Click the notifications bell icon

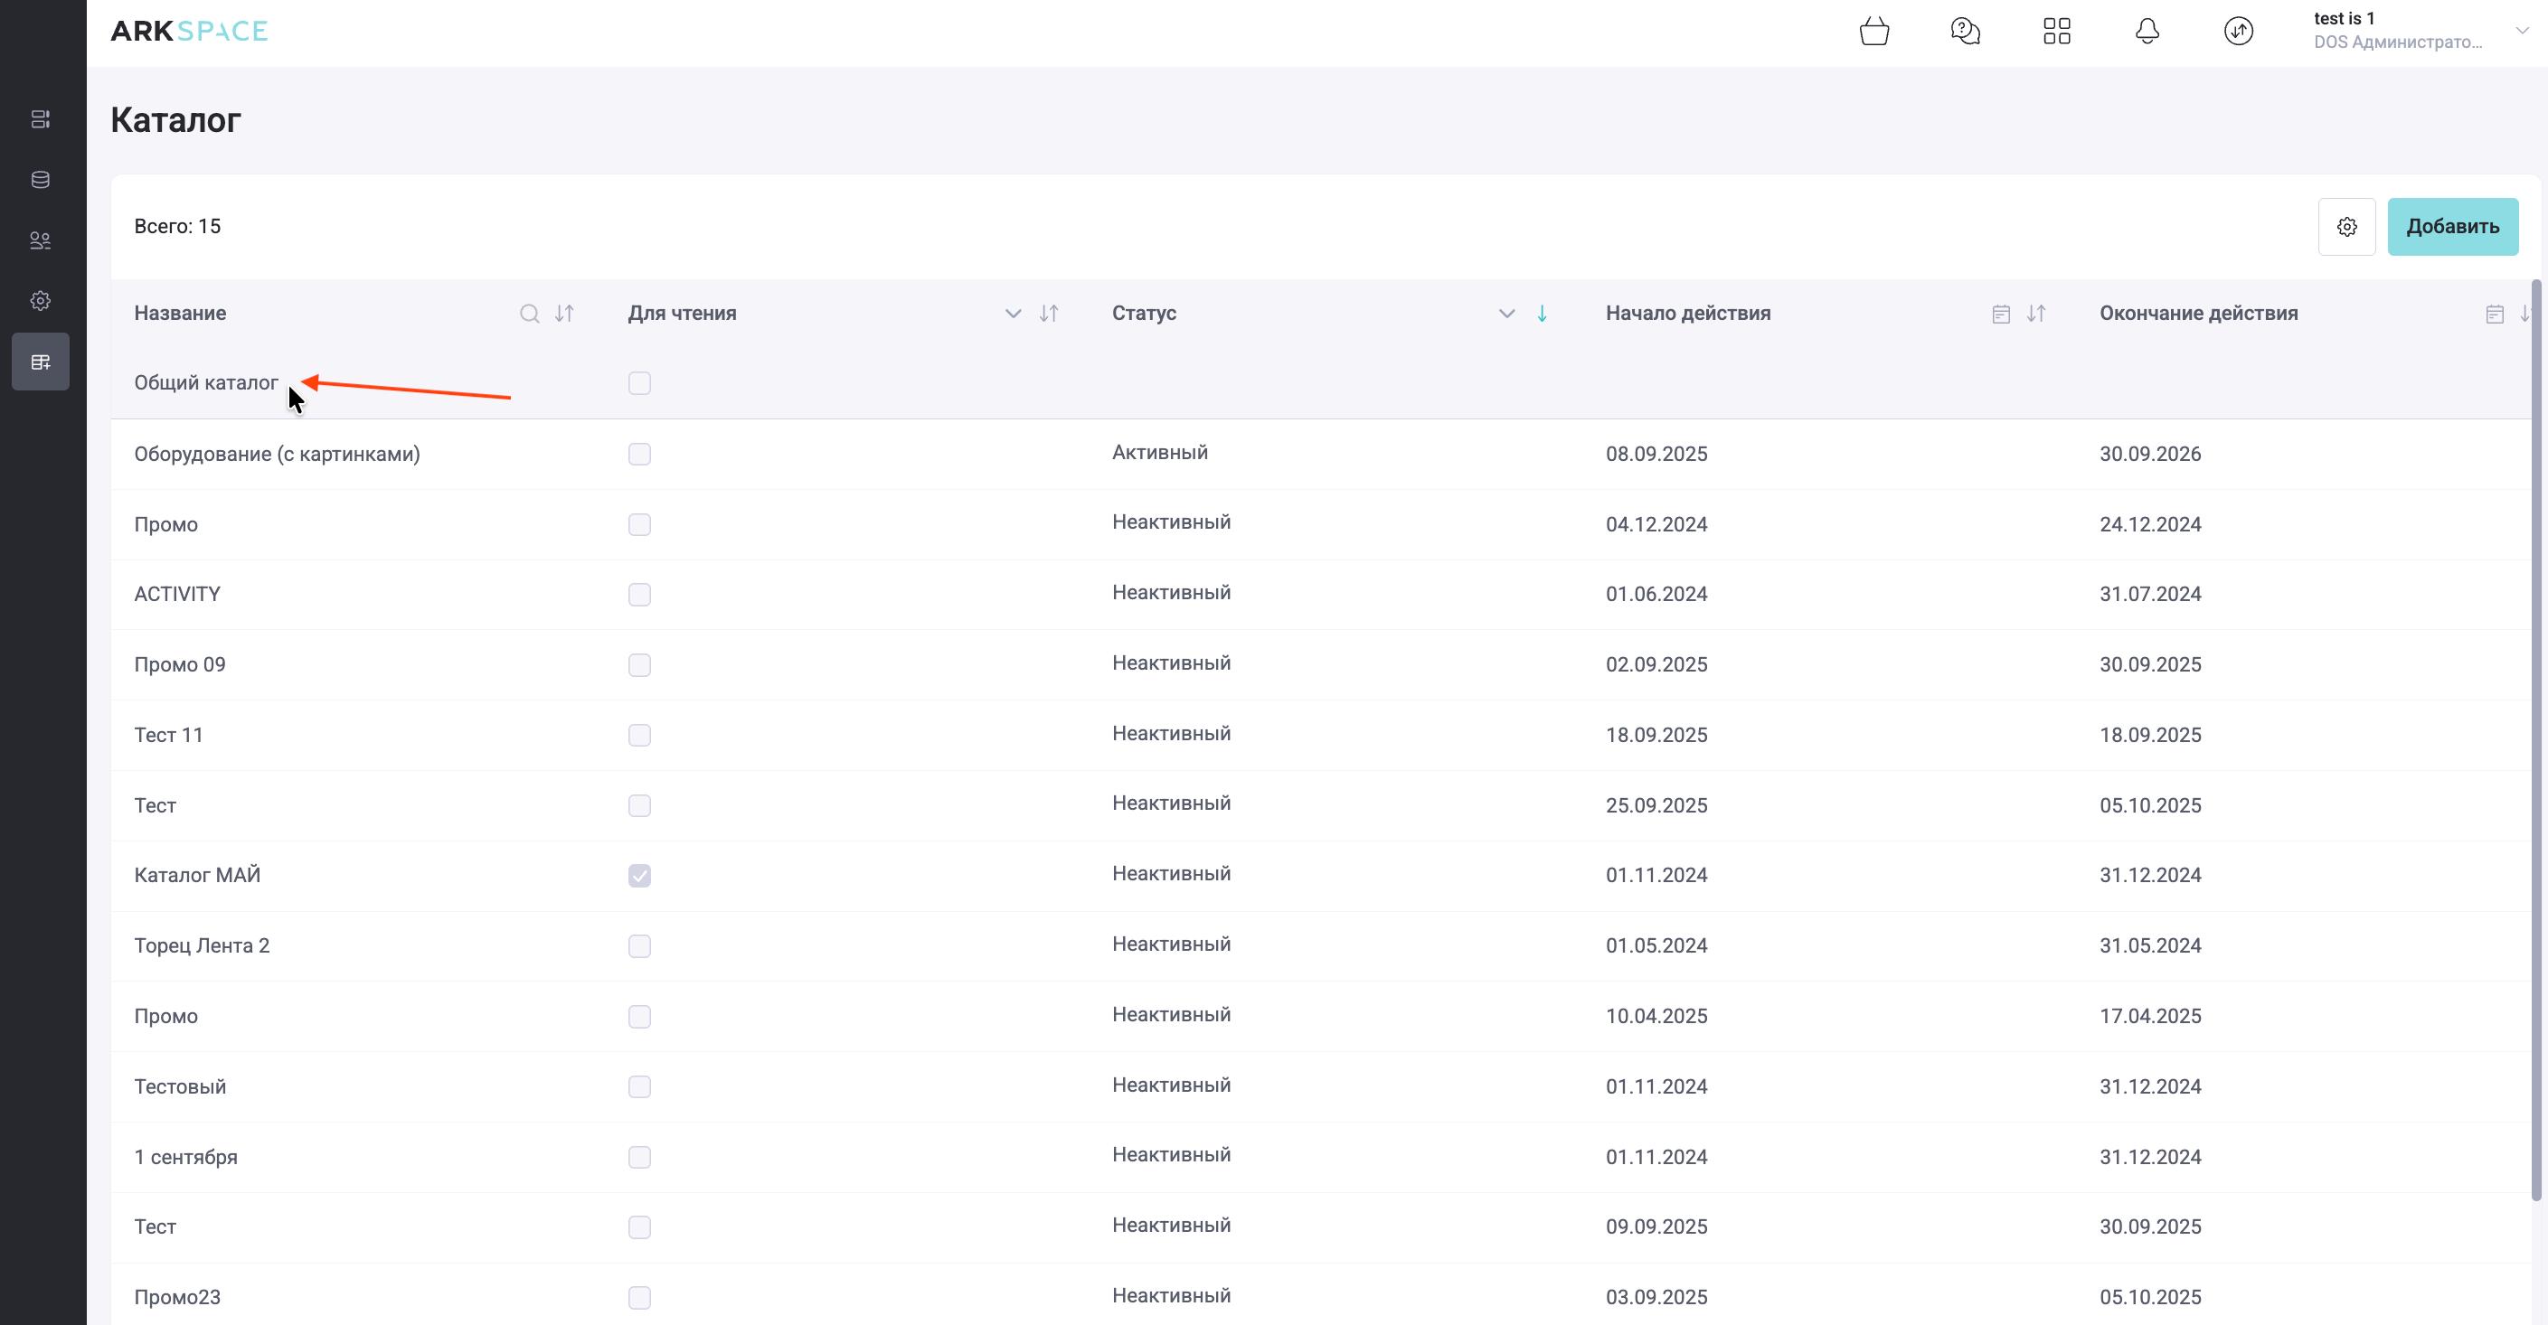click(x=2147, y=32)
